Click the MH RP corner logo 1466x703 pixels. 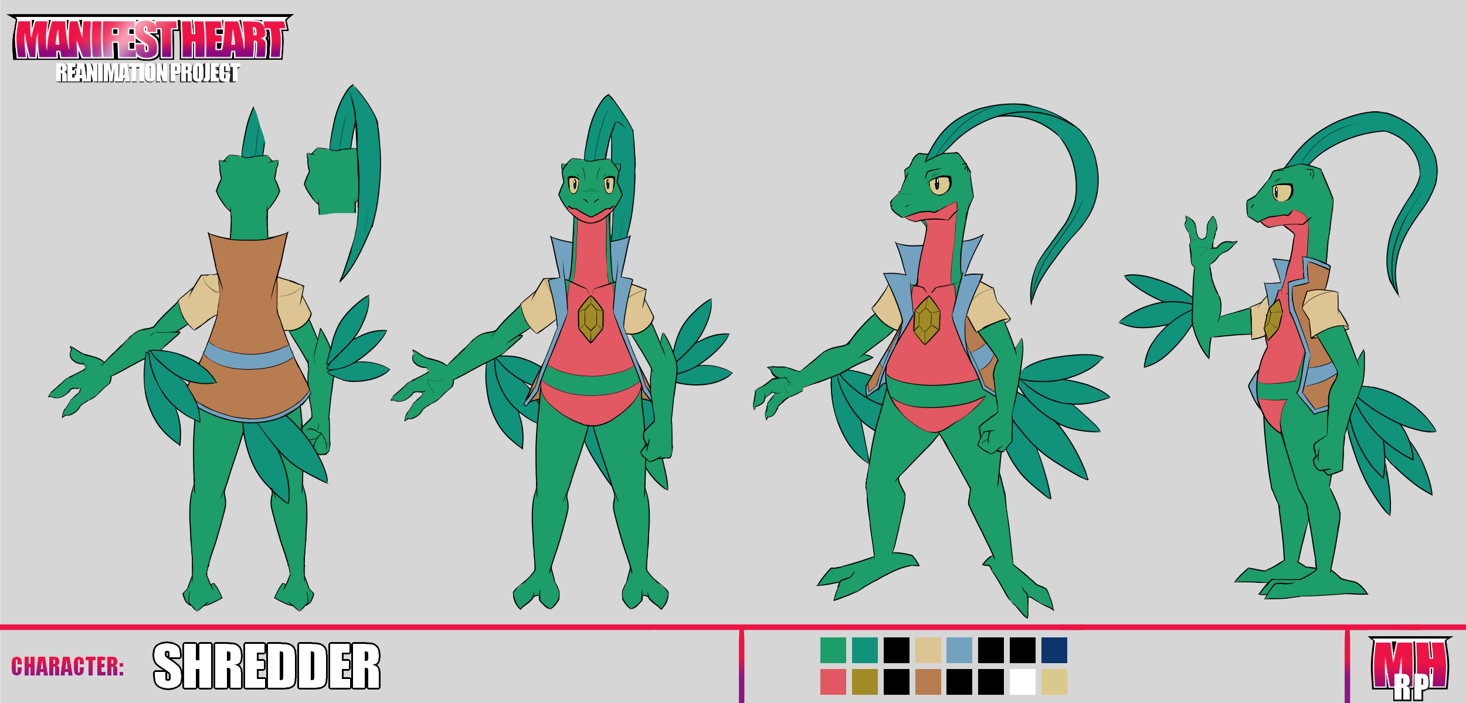click(x=1410, y=668)
